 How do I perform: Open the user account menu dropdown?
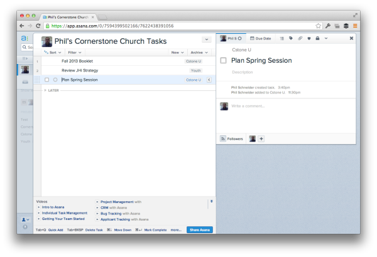(x=26, y=219)
